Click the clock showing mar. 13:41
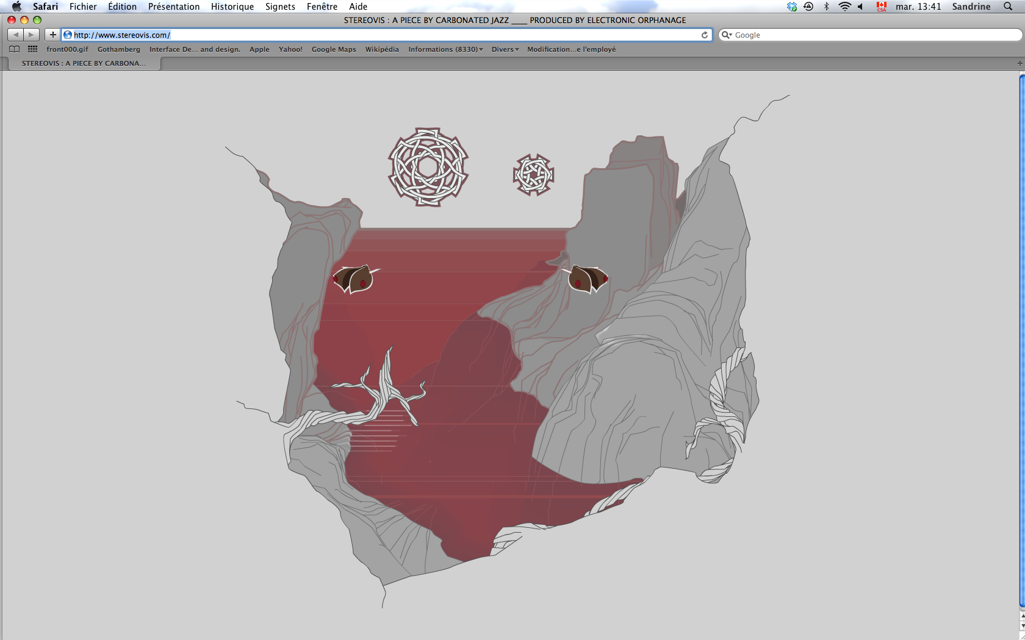Screen dimensions: 1025x640 point(918,7)
